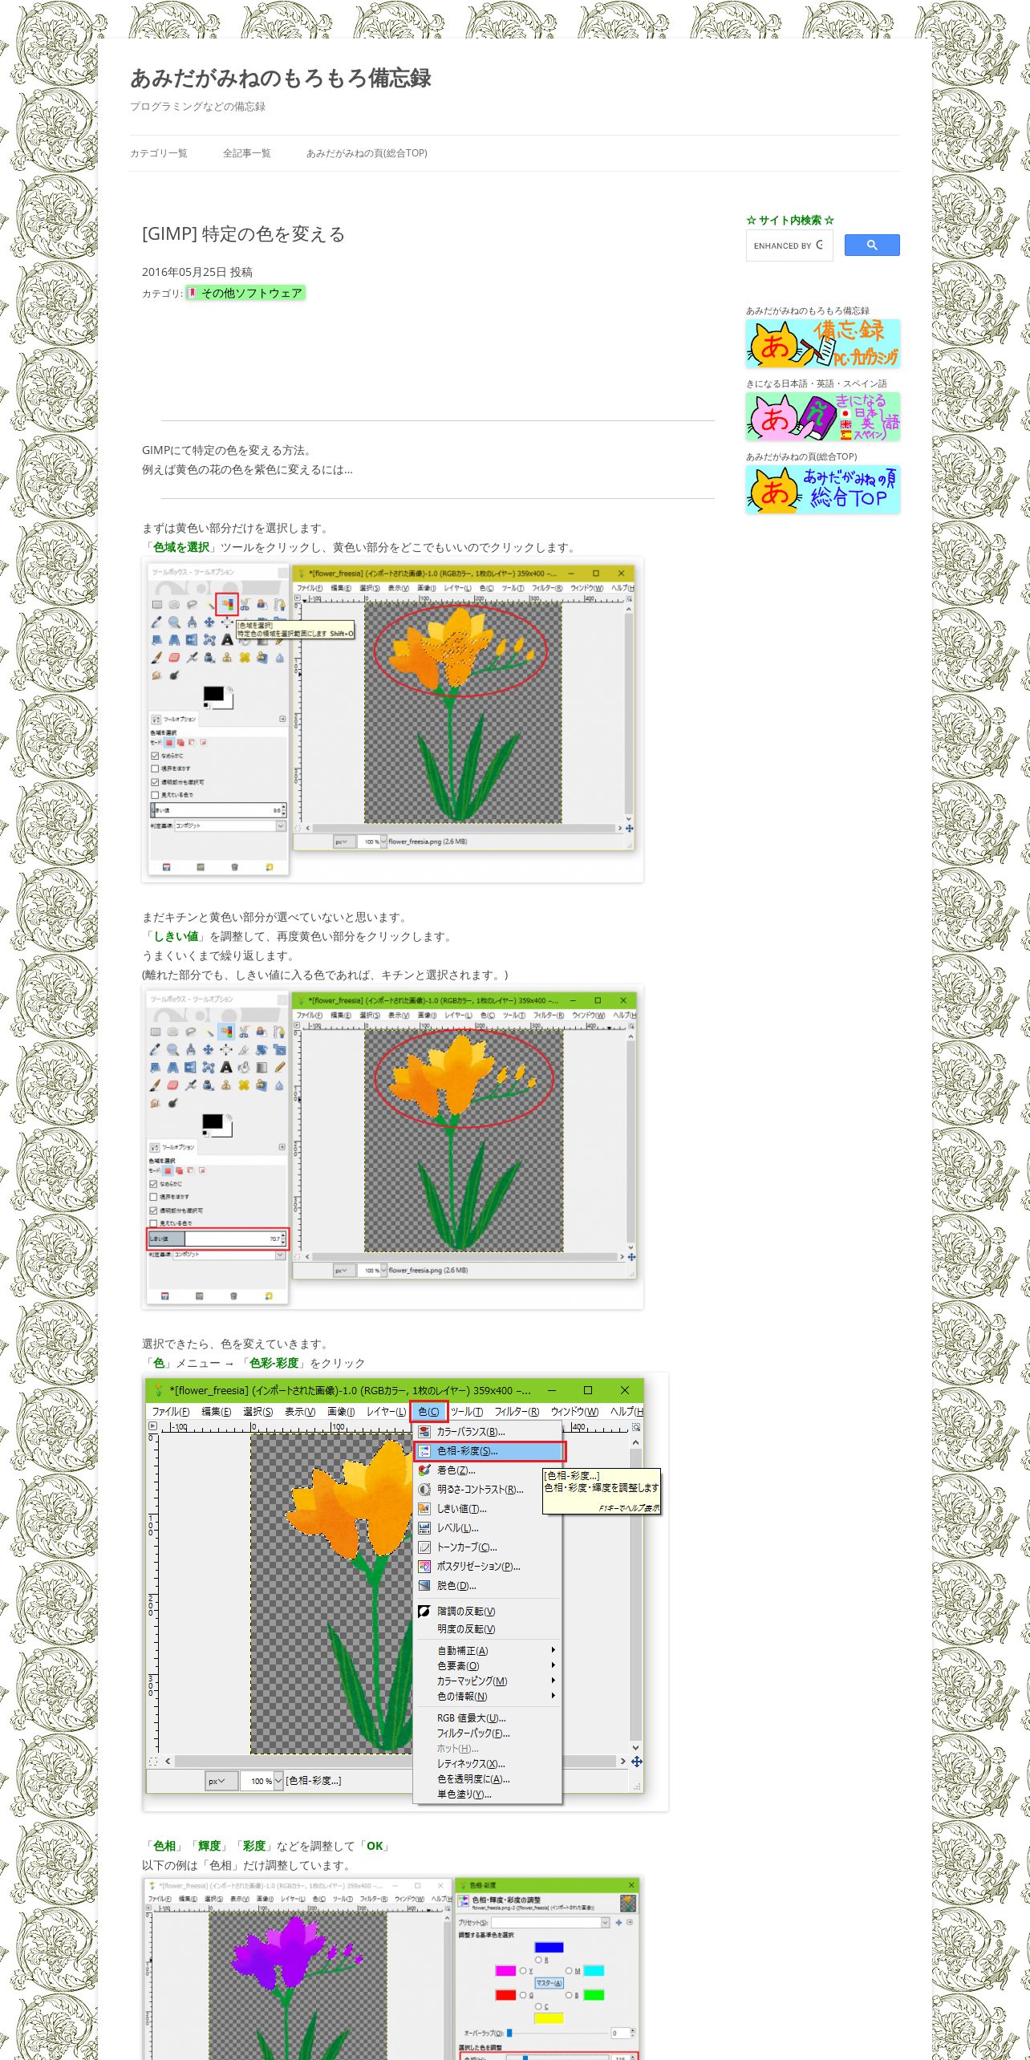
Task: Choose 色相-彩度(S)... from the color menu
Action: [x=489, y=1450]
